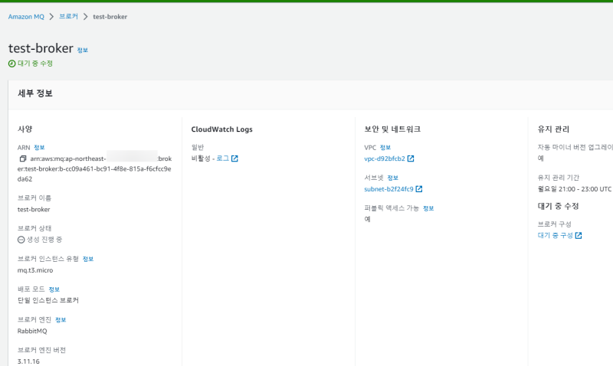Click 정보 link next to test-broker title
The width and height of the screenshot is (613, 366).
[x=83, y=51]
